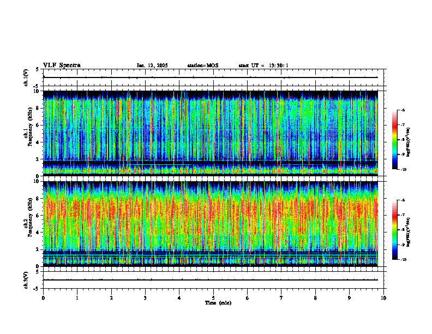432x334 pixels.
Task: Click the "-7" tick on ch.2 colorbar
Action: tap(403, 215)
